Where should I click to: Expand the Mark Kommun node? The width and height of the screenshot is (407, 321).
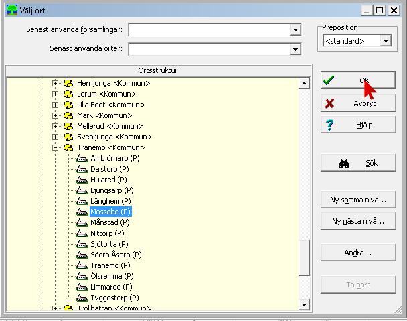(55, 115)
